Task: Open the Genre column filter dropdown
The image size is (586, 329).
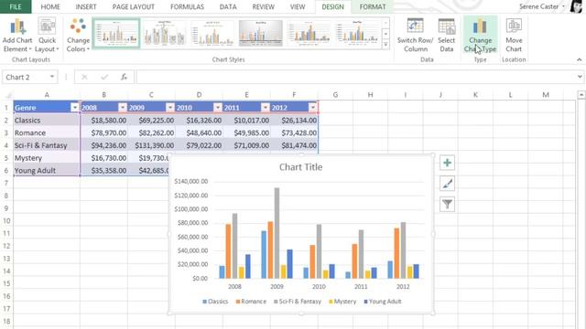Action: pos(75,108)
